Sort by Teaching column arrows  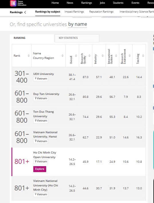click(143, 56)
